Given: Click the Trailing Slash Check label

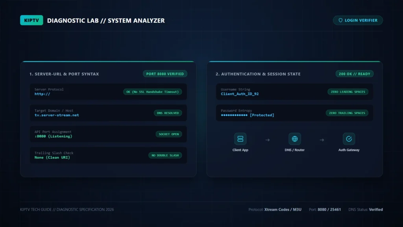Looking at the screenshot, I should coord(54,153).
